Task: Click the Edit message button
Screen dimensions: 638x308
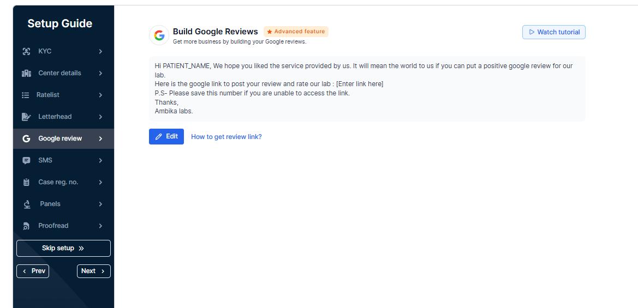Action: [166, 136]
